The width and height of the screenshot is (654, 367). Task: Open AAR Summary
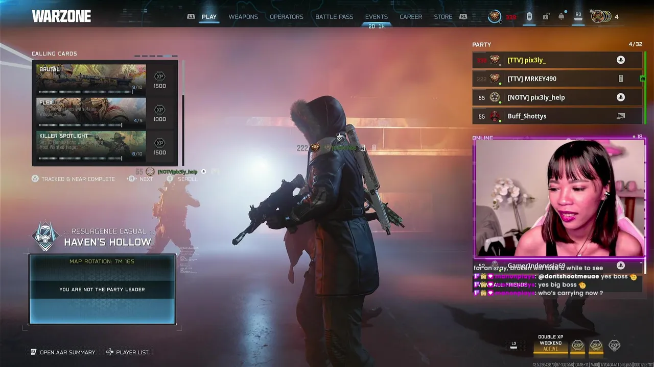tap(63, 352)
